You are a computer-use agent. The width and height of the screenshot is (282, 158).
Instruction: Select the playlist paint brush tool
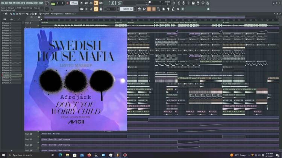pos(14,14)
